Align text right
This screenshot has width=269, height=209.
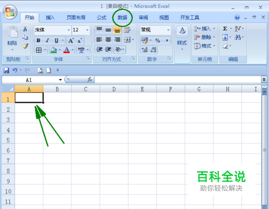(x=117, y=40)
